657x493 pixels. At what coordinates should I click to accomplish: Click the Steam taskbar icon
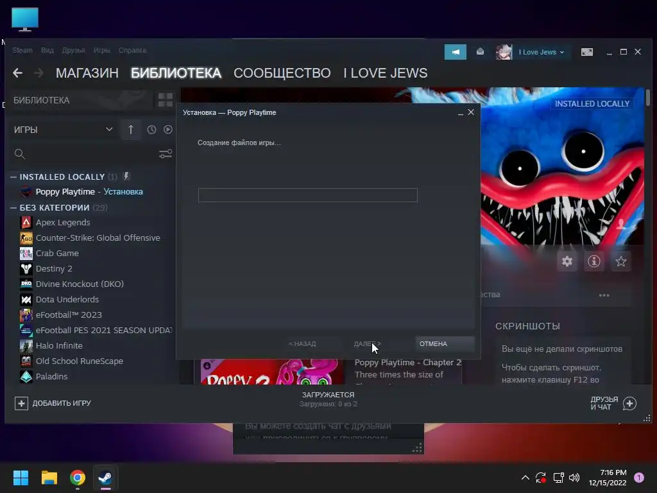point(105,478)
